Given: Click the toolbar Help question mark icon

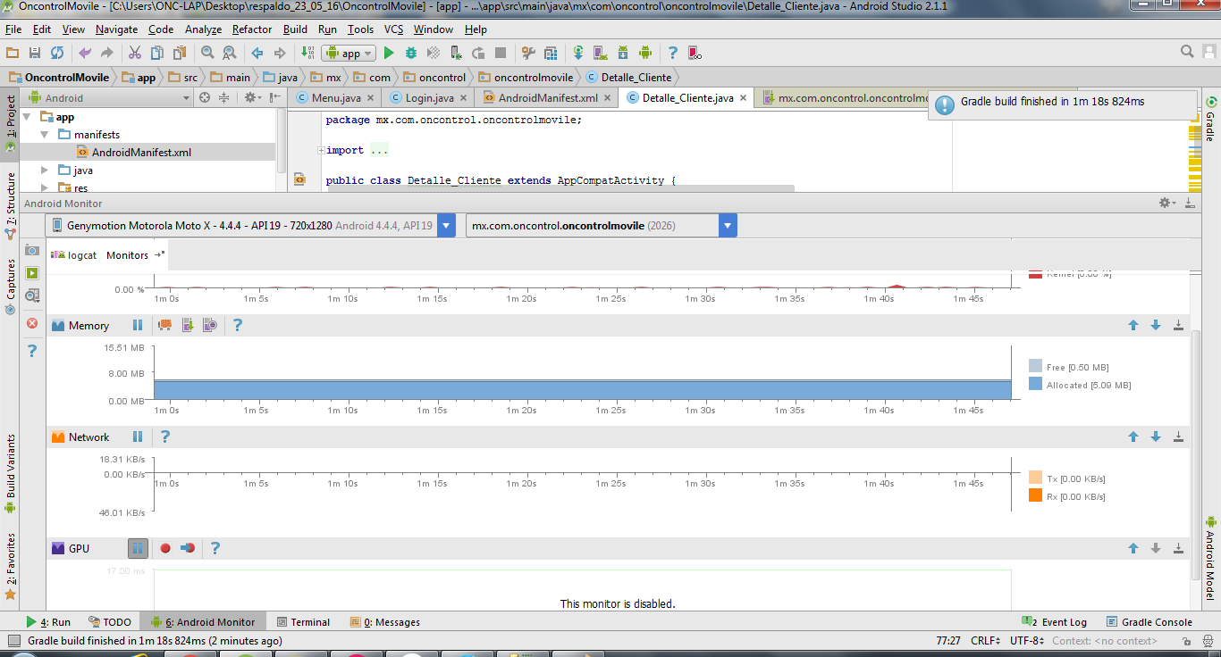Looking at the screenshot, I should coord(673,54).
